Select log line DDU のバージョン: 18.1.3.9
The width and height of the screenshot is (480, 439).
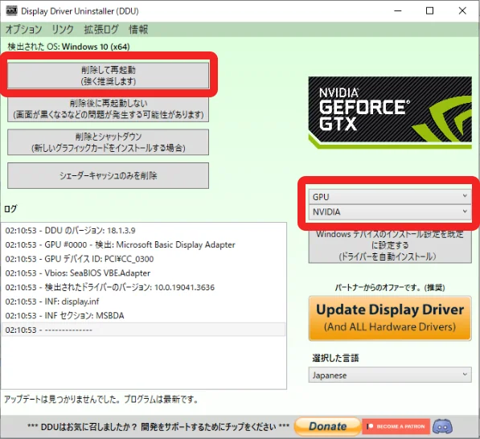144,231
